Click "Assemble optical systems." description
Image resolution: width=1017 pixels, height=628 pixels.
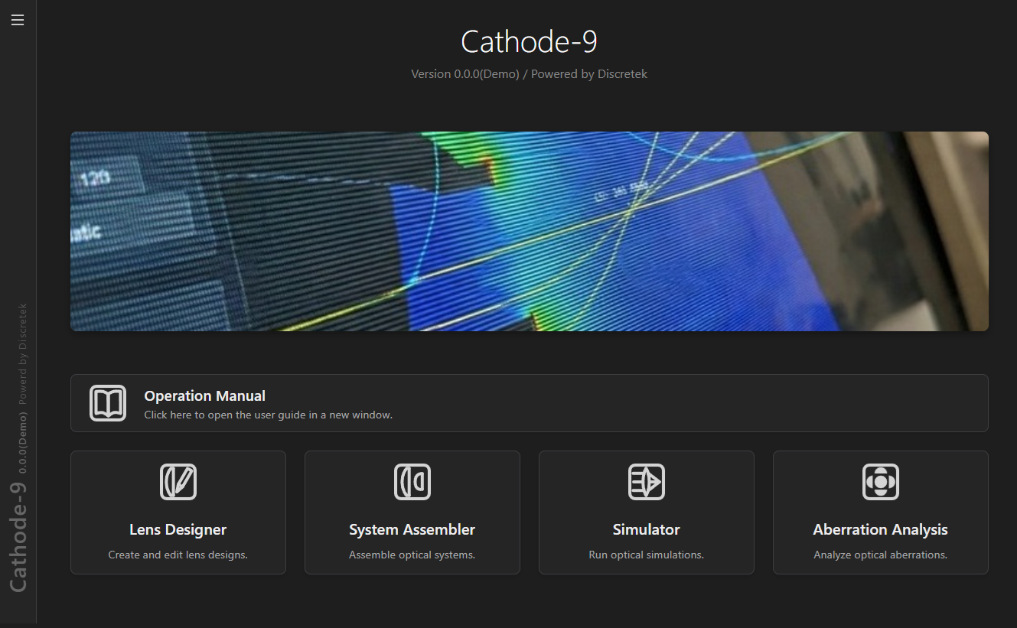tap(412, 555)
